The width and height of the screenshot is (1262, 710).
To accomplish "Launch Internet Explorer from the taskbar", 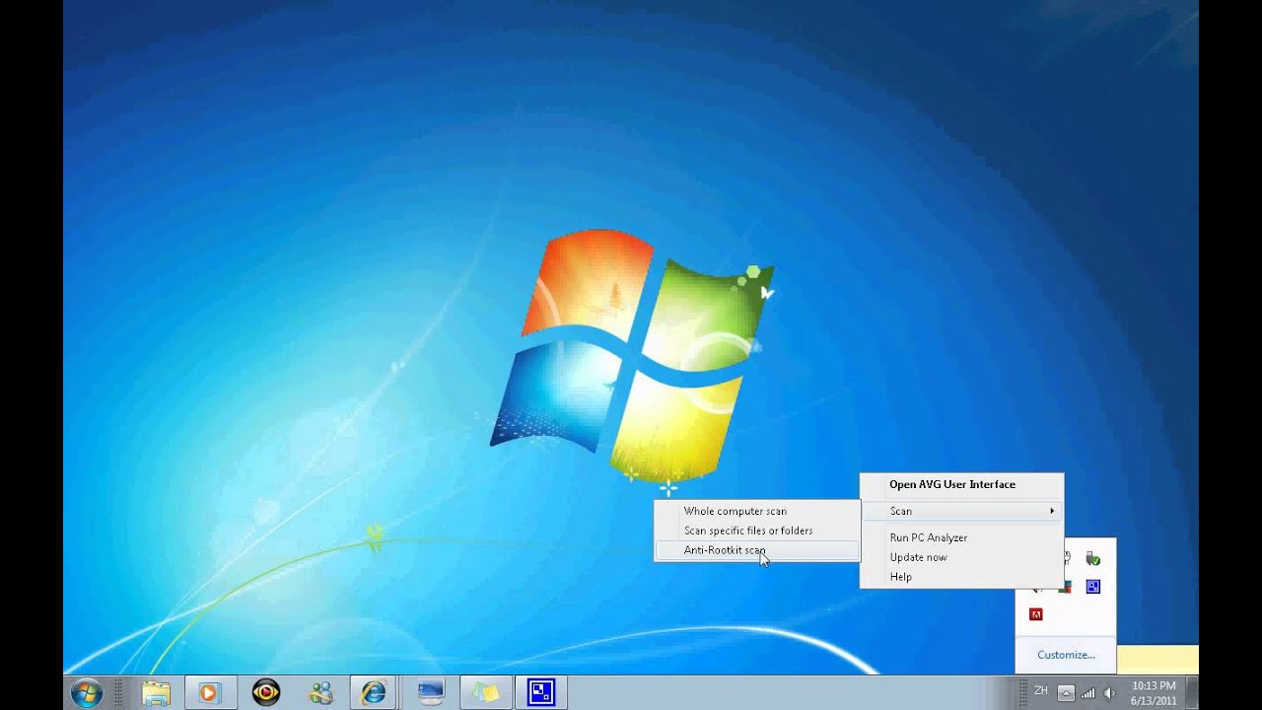I will (374, 692).
